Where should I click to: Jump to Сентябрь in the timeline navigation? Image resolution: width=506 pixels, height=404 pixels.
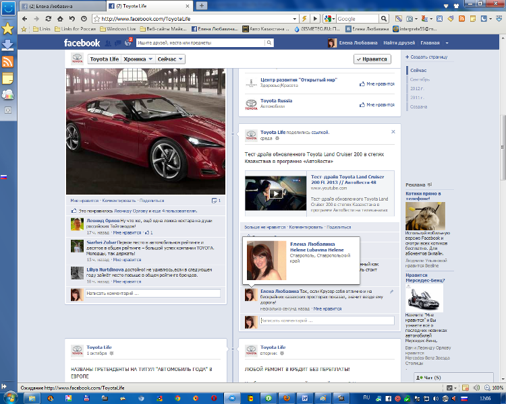(x=420, y=79)
